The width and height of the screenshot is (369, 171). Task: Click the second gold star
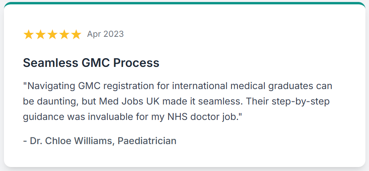tap(40, 34)
